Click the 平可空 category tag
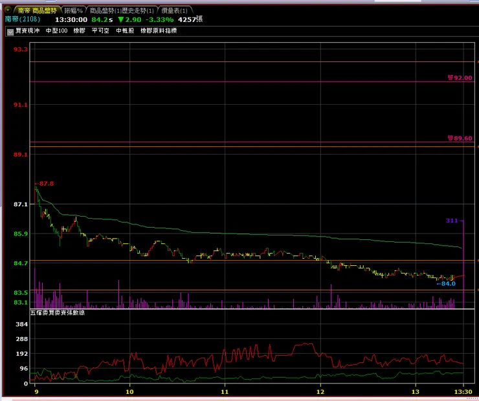 [100, 30]
